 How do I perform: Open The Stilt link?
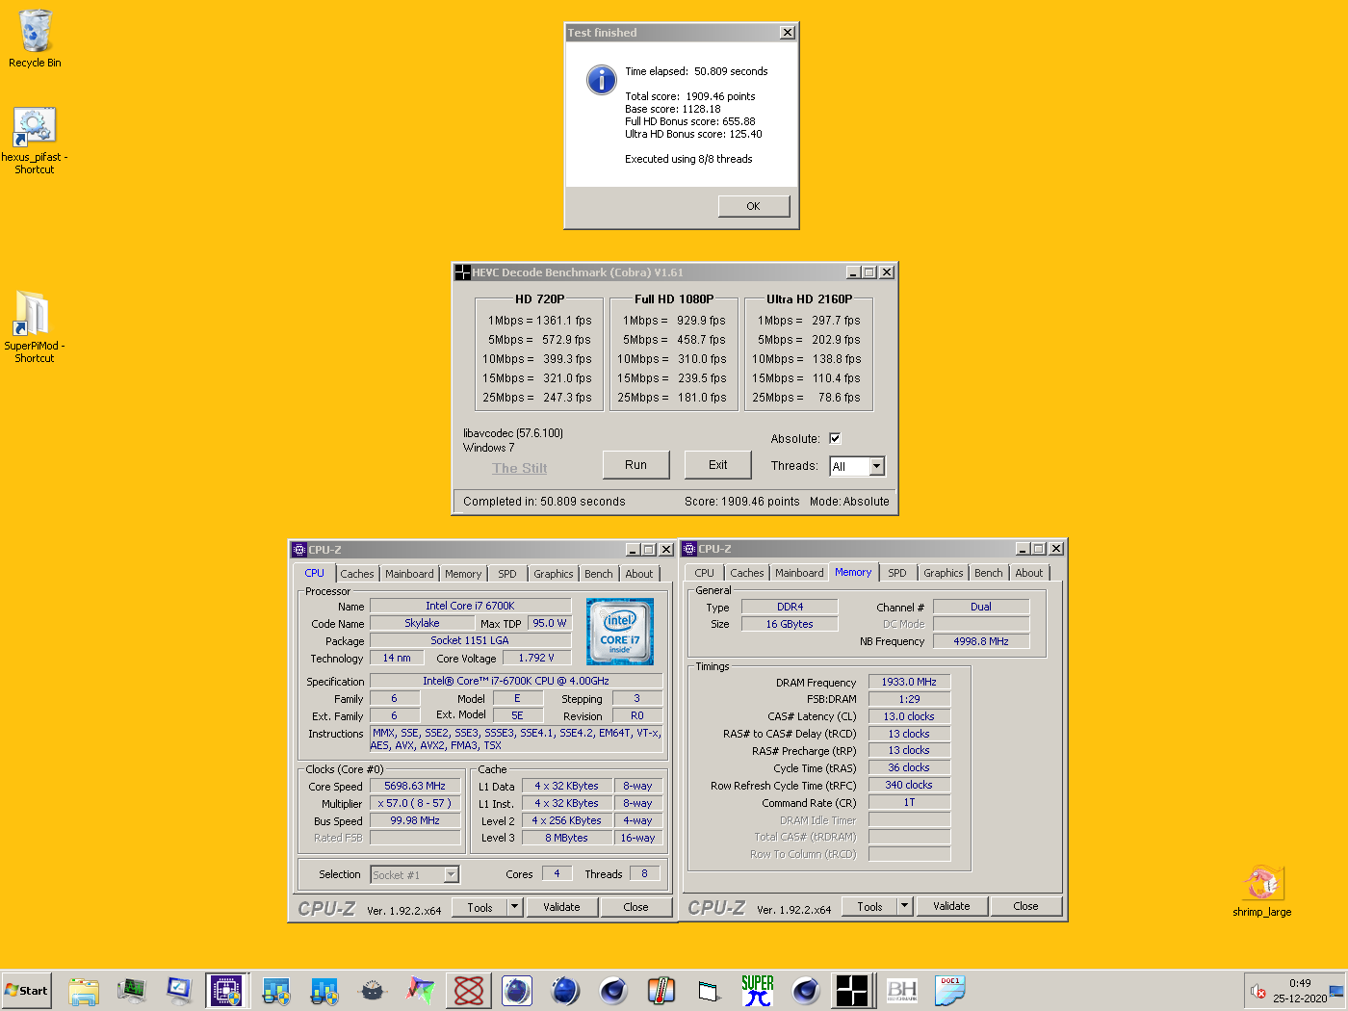pyautogui.click(x=519, y=468)
